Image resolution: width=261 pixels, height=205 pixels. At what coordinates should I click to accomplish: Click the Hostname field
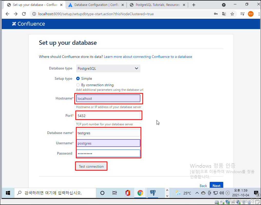tap(108, 99)
